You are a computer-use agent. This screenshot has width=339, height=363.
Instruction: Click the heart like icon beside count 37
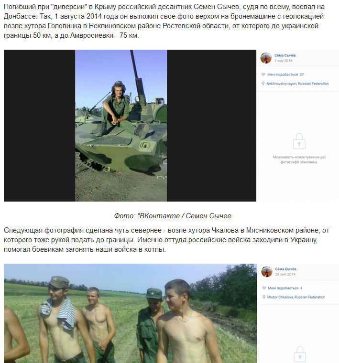[263, 75]
